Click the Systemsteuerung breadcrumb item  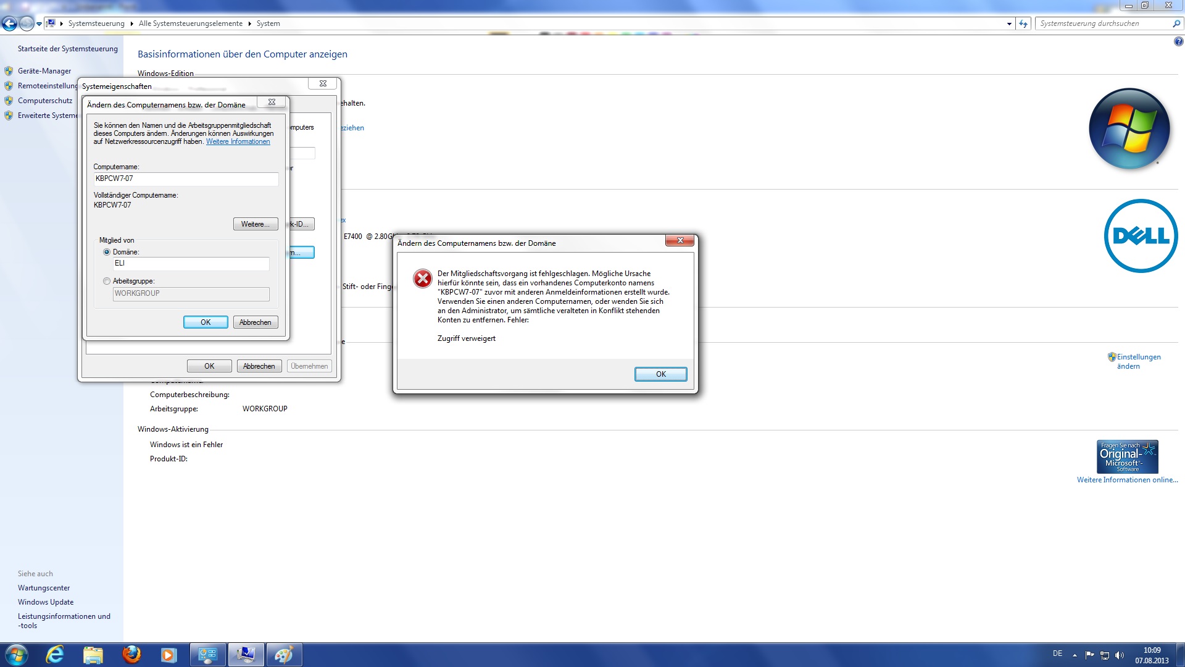96,23
